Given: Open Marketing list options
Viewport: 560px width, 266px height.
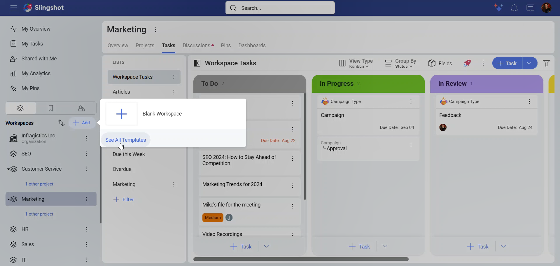Looking at the screenshot, I should 174,184.
